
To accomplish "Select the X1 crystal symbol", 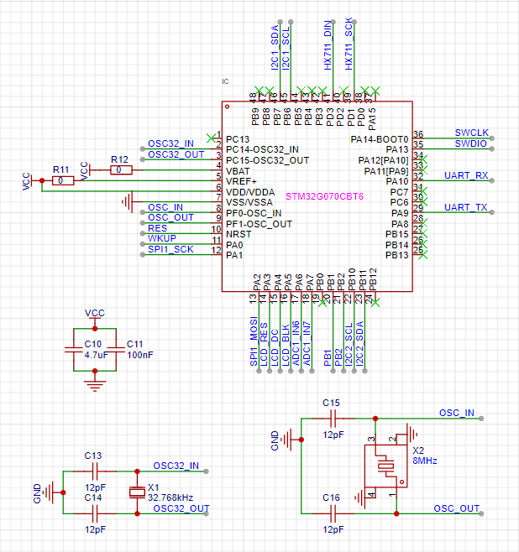I will [137, 492].
